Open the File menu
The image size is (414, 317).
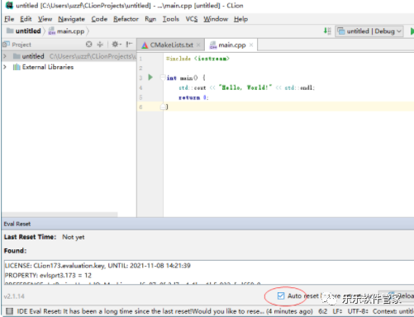9,19
